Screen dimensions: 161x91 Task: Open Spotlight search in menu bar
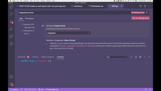(x=148, y=1)
